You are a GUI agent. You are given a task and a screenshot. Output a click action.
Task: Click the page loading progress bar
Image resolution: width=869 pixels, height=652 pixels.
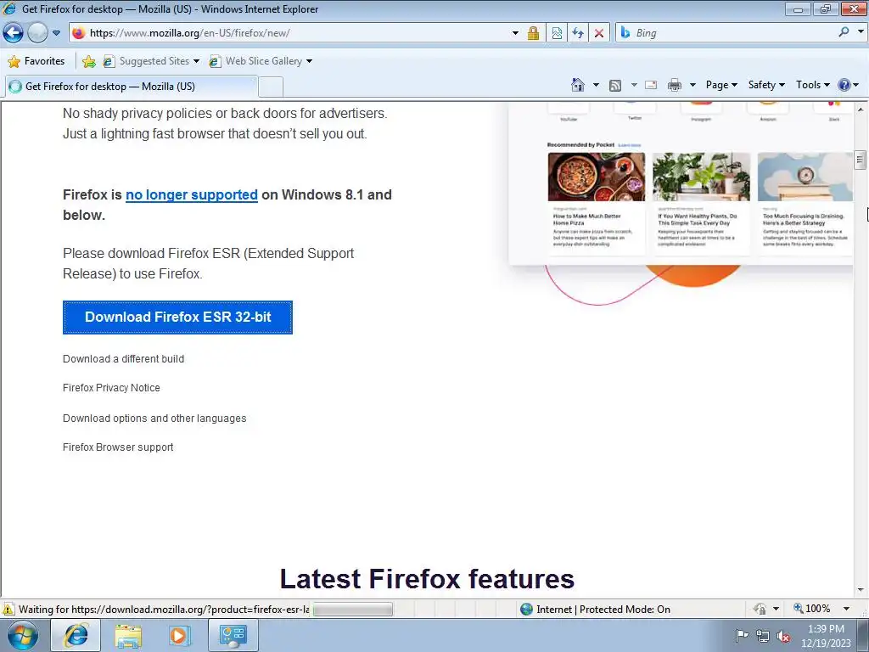pyautogui.click(x=353, y=610)
